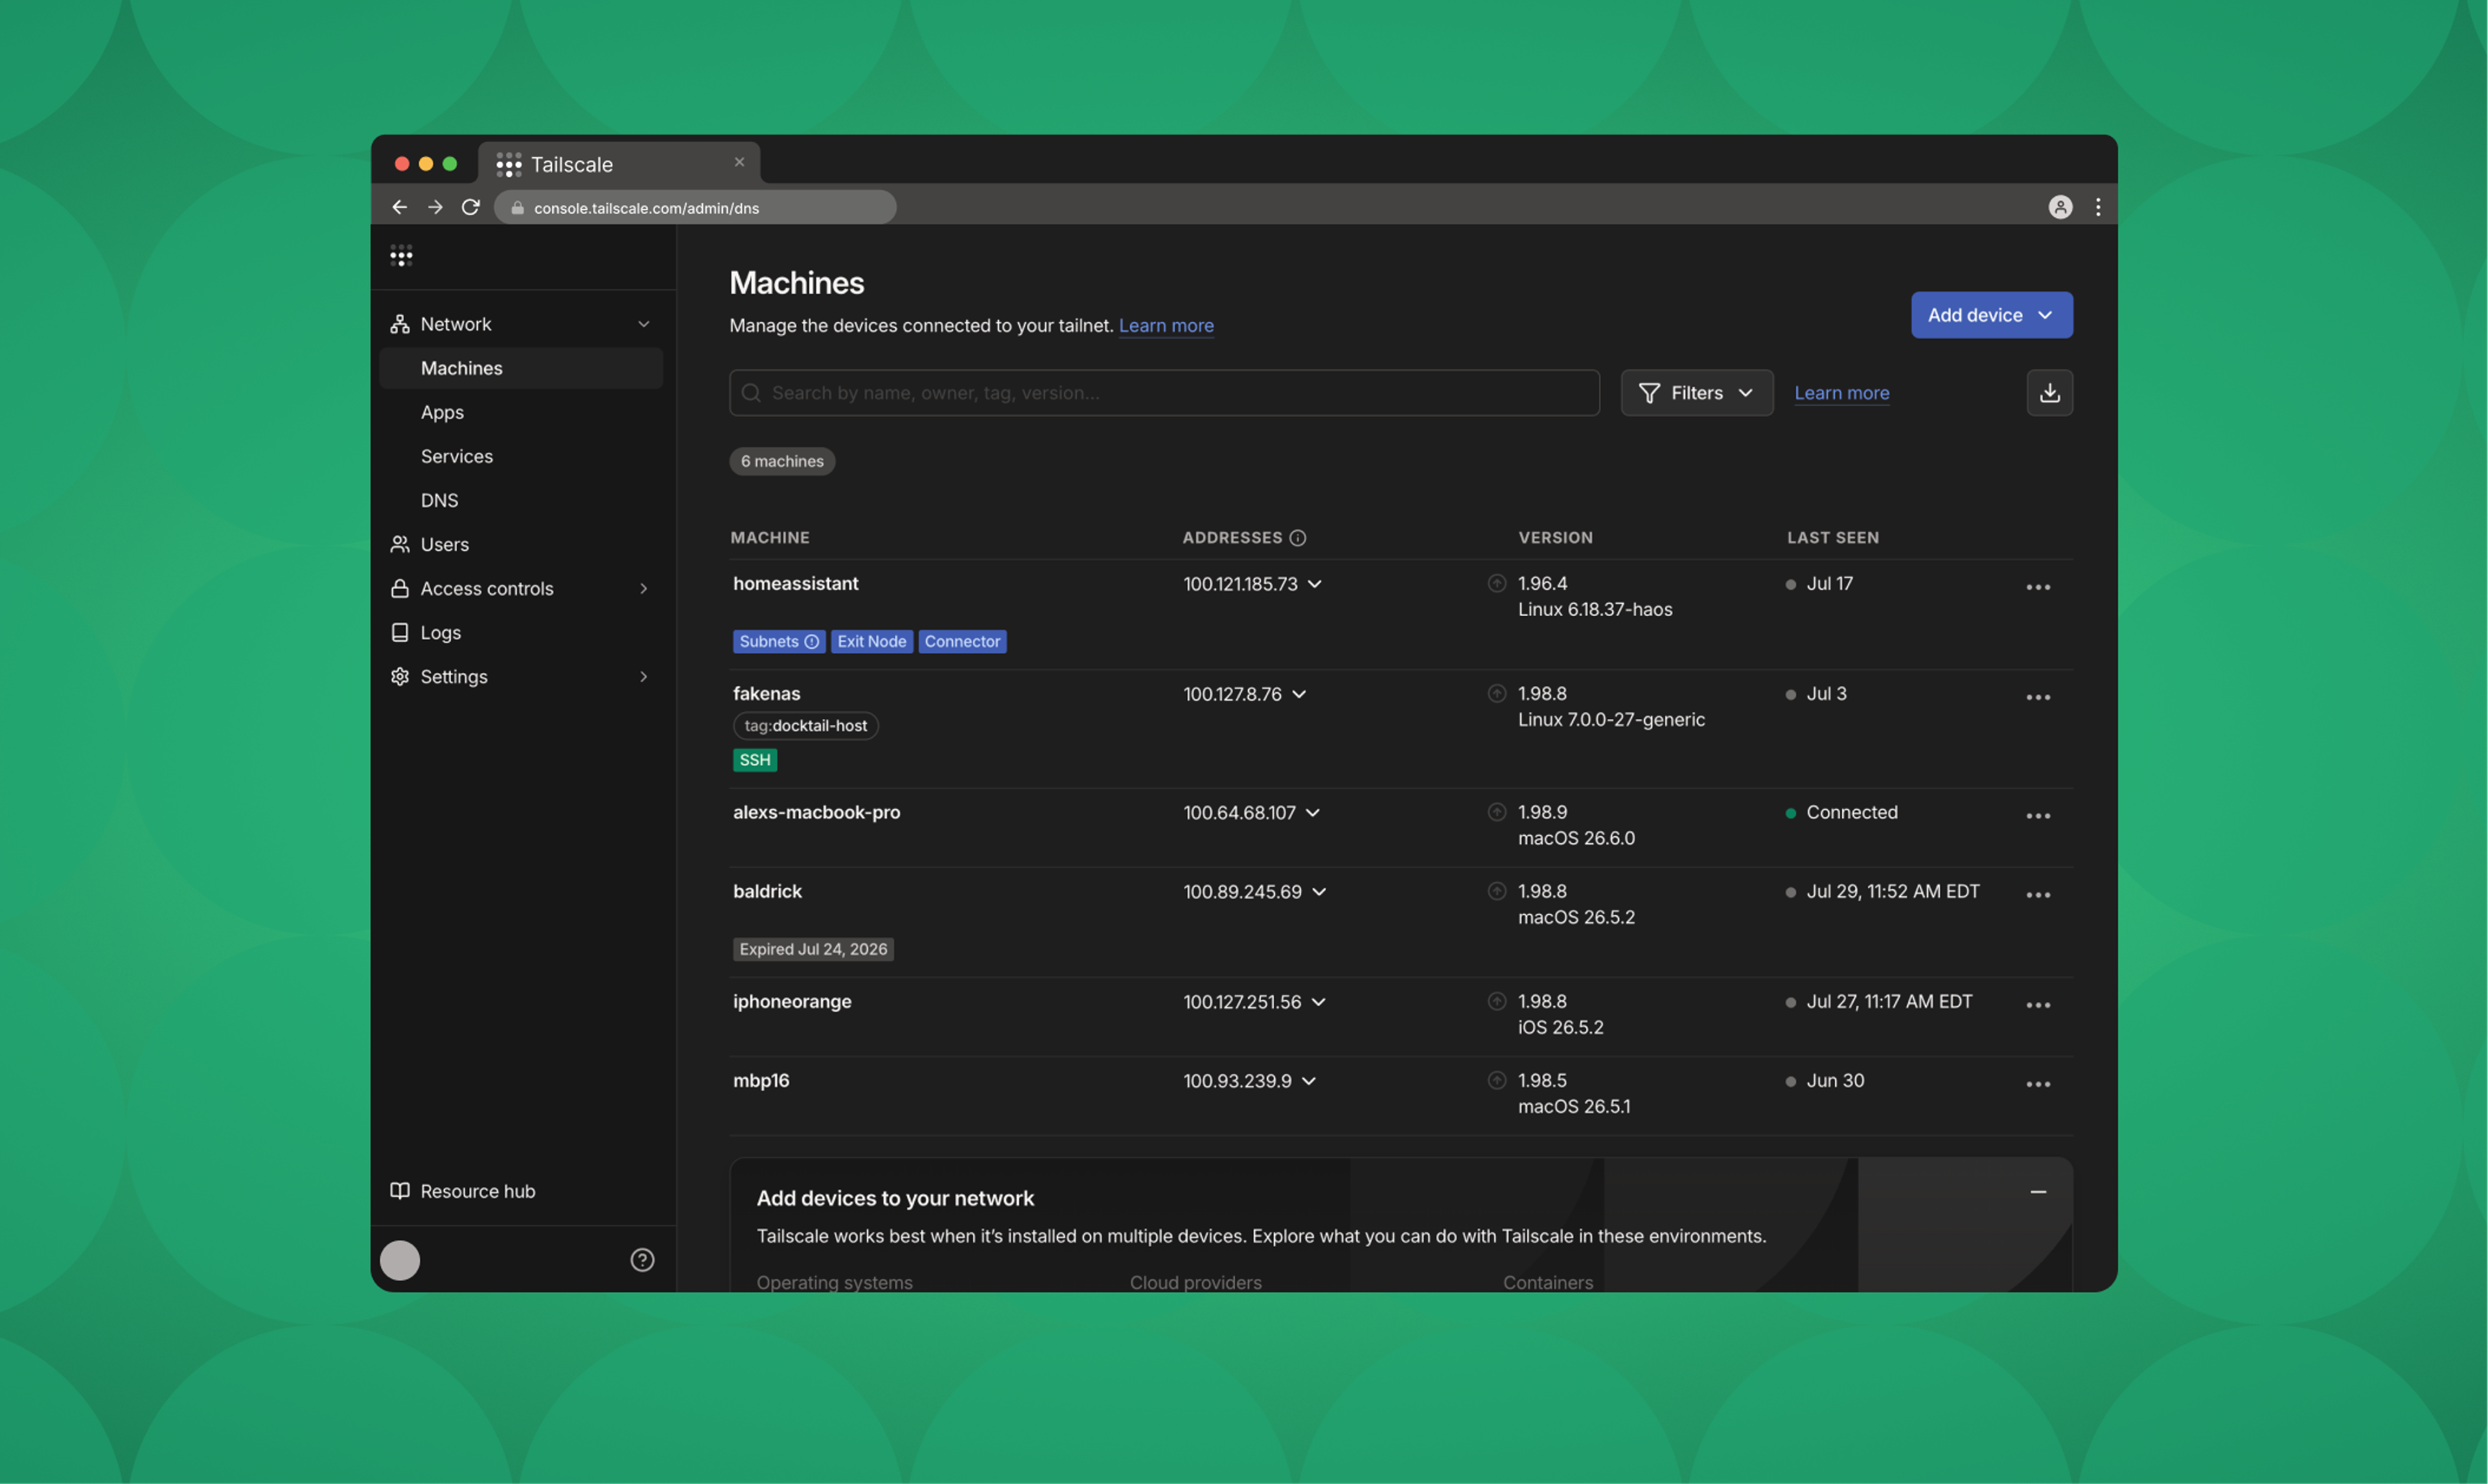This screenshot has width=2488, height=1484.
Task: Click Learn more beside the tailnet description
Action: [x=1166, y=326]
